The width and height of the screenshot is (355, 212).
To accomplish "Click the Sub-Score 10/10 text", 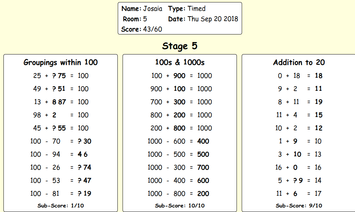I will 180,206.
